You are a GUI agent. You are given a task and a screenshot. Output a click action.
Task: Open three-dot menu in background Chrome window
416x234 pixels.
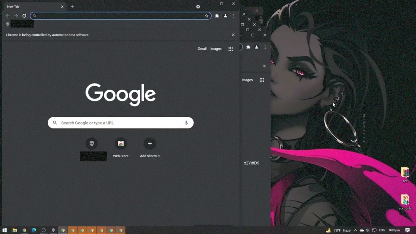pyautogui.click(x=265, y=47)
